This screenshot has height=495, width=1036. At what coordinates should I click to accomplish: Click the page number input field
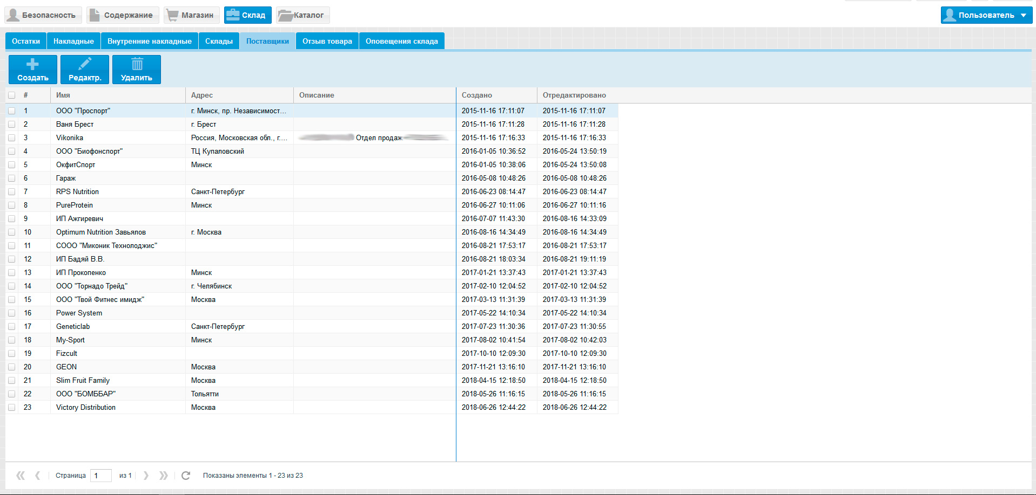(x=100, y=476)
